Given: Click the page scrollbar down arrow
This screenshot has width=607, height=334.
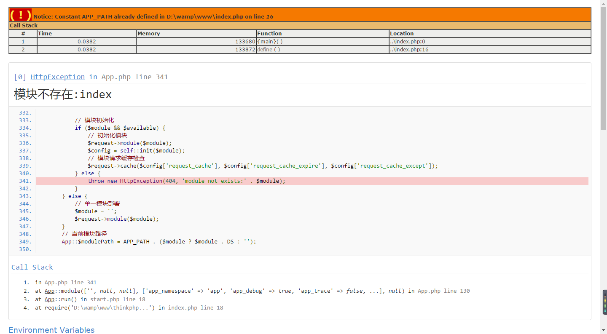Looking at the screenshot, I should point(603,331).
